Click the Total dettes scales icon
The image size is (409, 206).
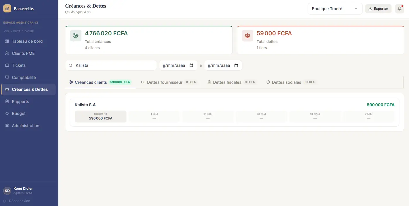coord(247,36)
